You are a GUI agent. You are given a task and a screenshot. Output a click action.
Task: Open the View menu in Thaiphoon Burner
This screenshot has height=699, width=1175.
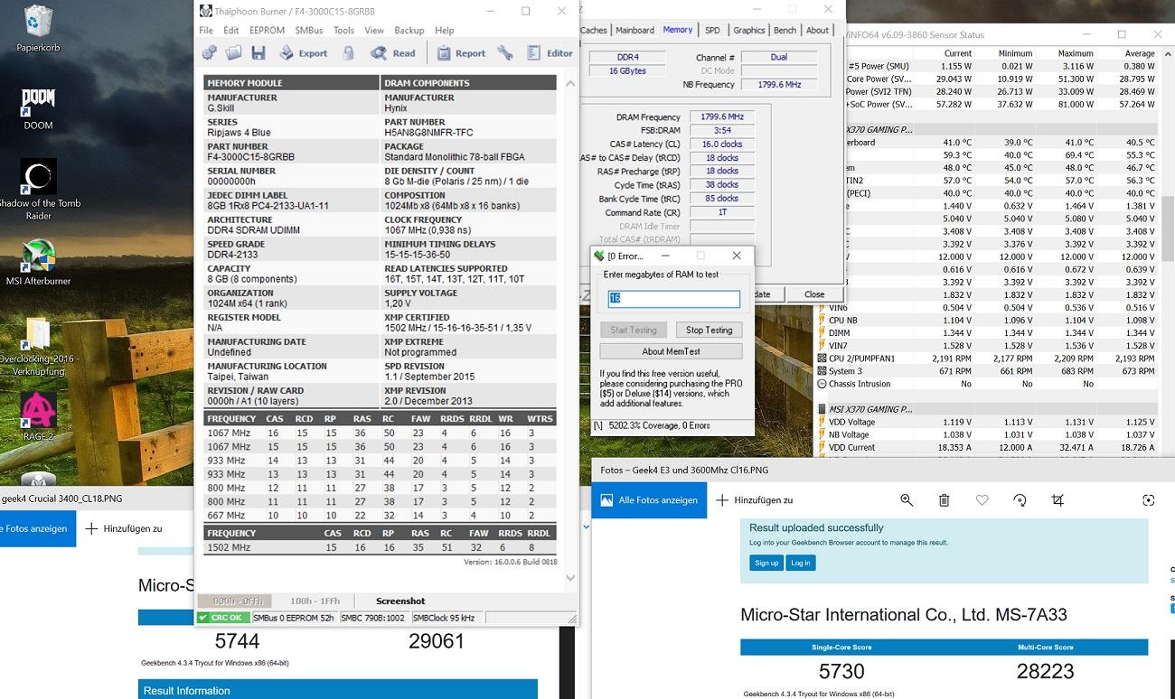(x=374, y=30)
